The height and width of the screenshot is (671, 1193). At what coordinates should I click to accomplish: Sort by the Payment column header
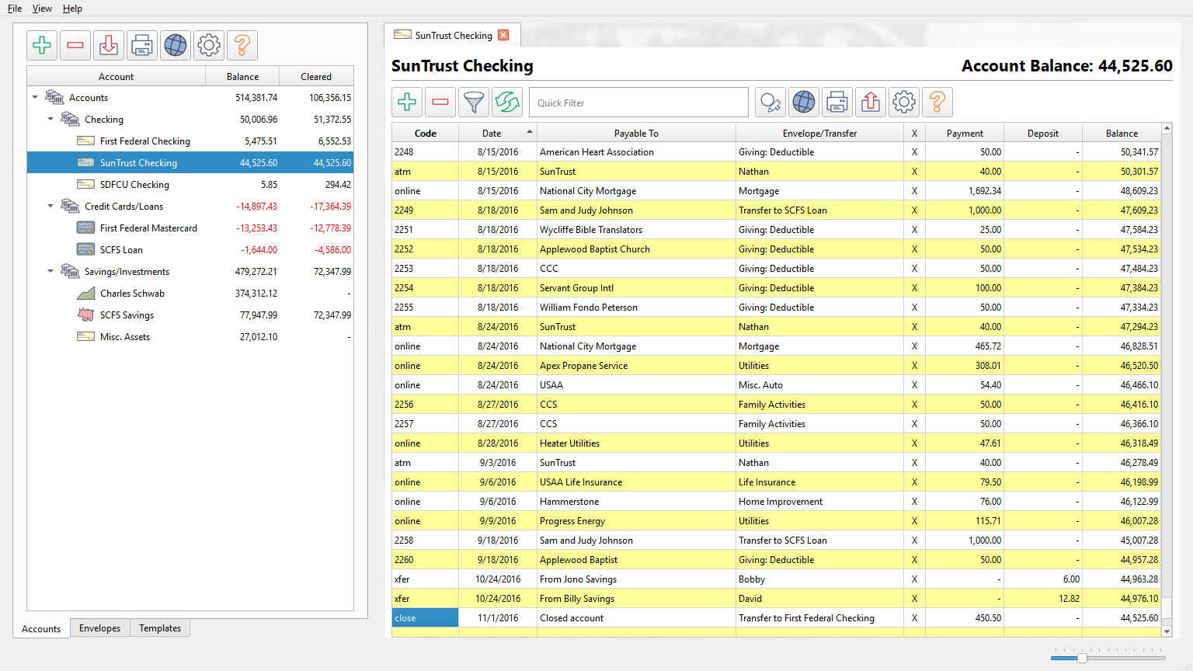[965, 133]
